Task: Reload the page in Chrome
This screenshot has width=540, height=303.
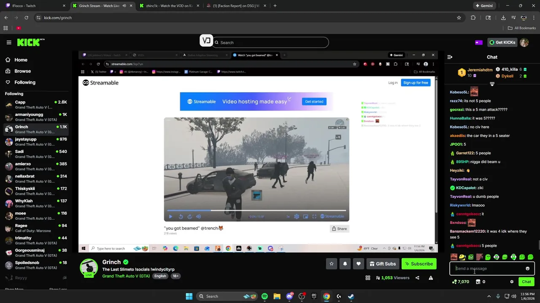Action: 26,18
